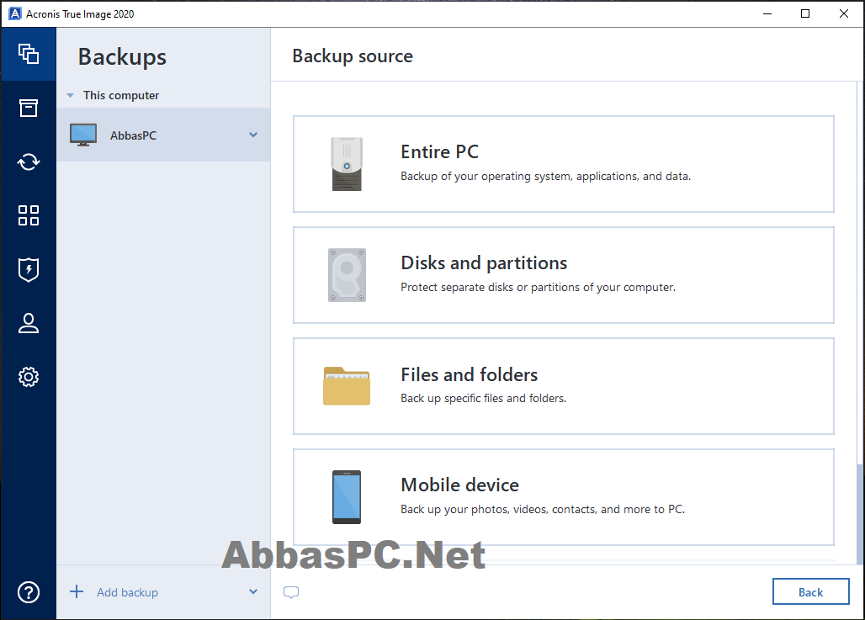Click the Back button
The image size is (865, 620).
click(810, 592)
